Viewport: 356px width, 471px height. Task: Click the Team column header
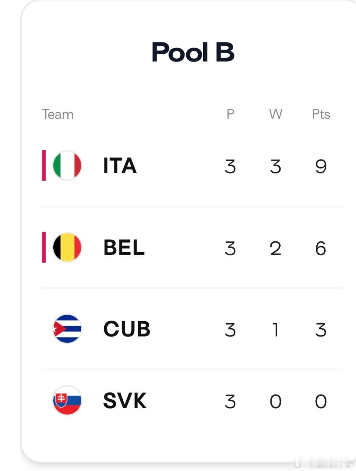coord(58,115)
